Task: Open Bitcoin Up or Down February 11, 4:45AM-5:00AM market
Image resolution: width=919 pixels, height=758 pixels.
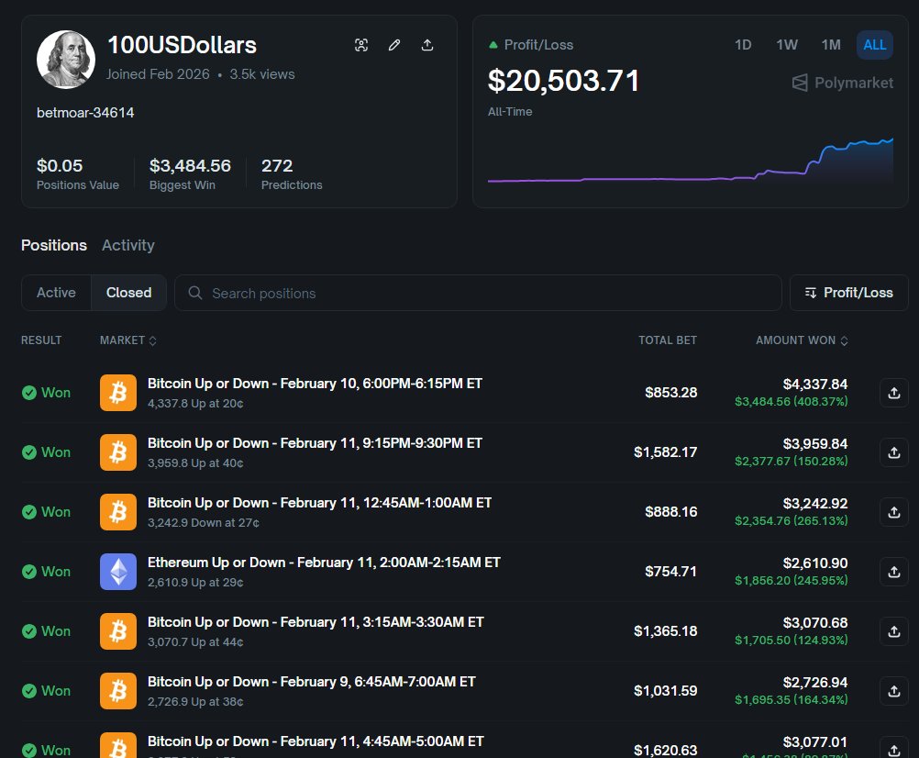Action: click(x=316, y=741)
